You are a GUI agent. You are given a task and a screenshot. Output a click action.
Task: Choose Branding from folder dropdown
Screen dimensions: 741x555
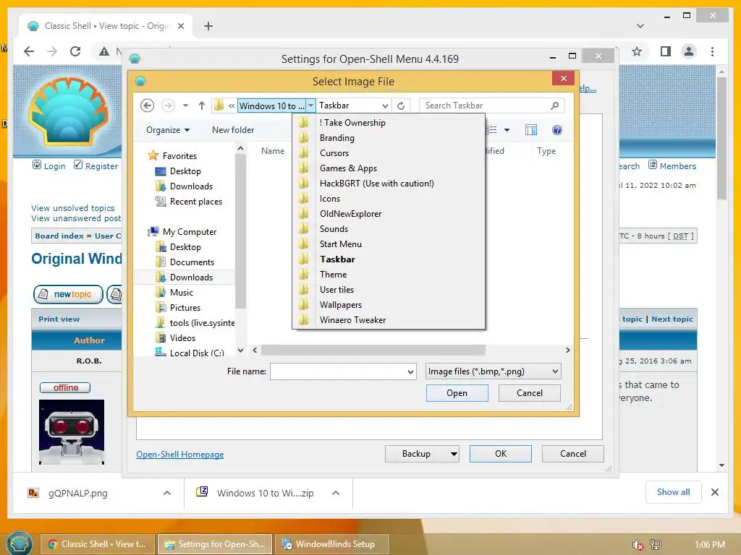337,138
